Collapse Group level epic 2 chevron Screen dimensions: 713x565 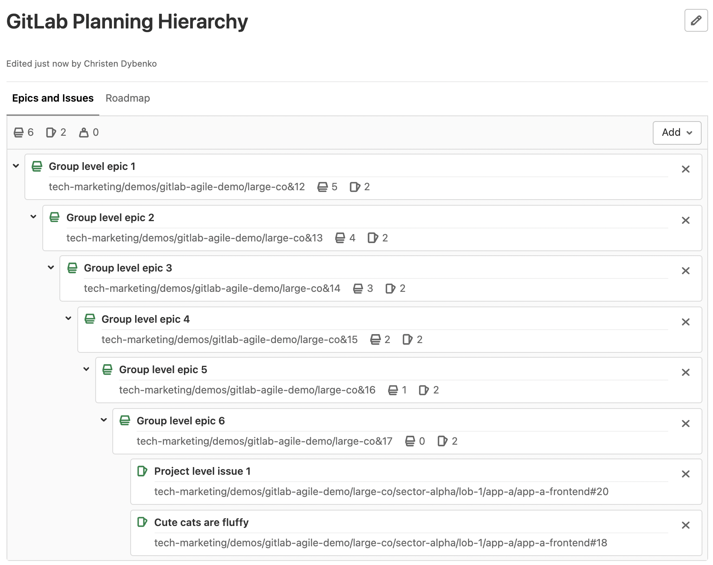33,217
